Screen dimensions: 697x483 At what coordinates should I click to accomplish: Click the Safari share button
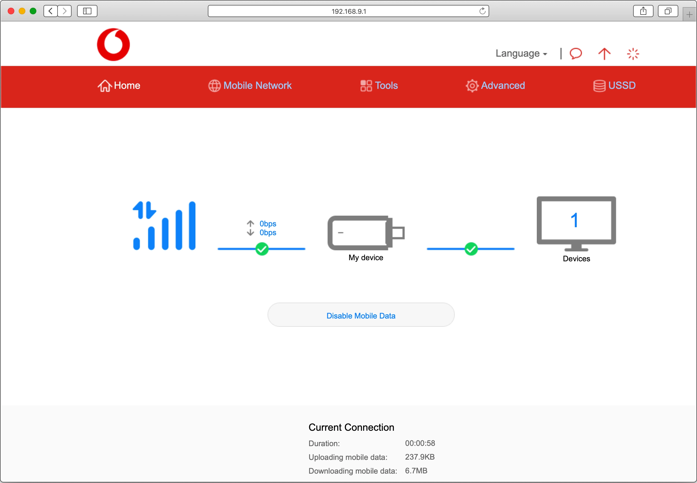[643, 11]
